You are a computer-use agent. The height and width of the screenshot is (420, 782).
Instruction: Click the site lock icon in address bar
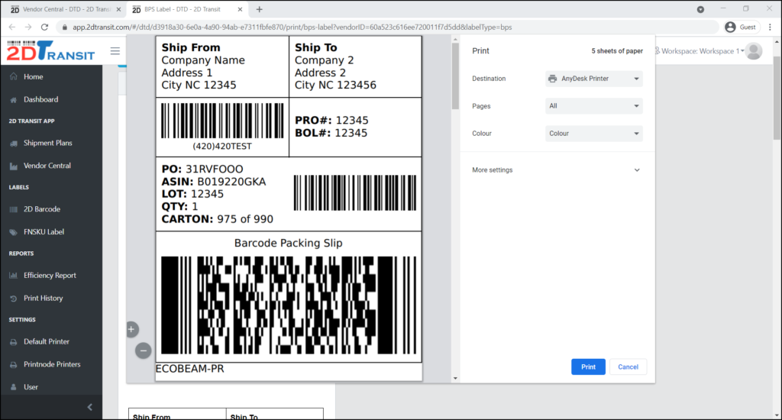(64, 27)
